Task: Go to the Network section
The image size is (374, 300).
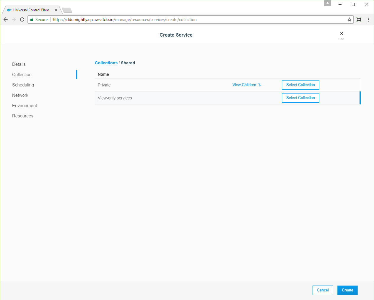Action: click(x=20, y=95)
